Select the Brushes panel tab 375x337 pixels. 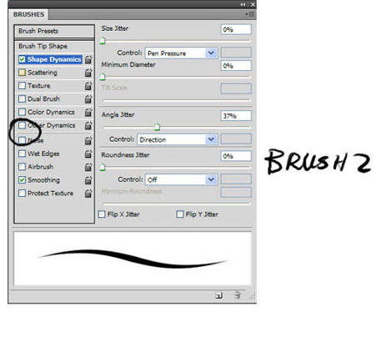pyautogui.click(x=28, y=14)
